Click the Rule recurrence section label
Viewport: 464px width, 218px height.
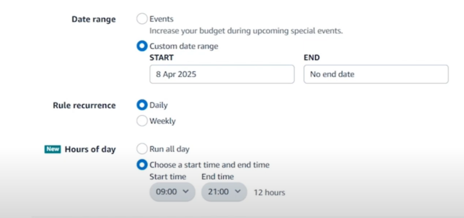tap(84, 105)
